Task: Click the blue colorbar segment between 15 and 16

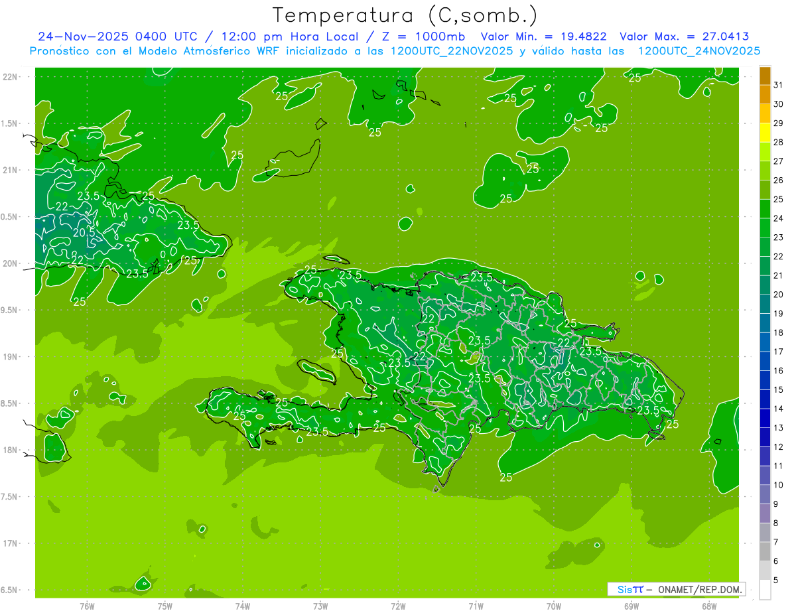Action: [765, 380]
